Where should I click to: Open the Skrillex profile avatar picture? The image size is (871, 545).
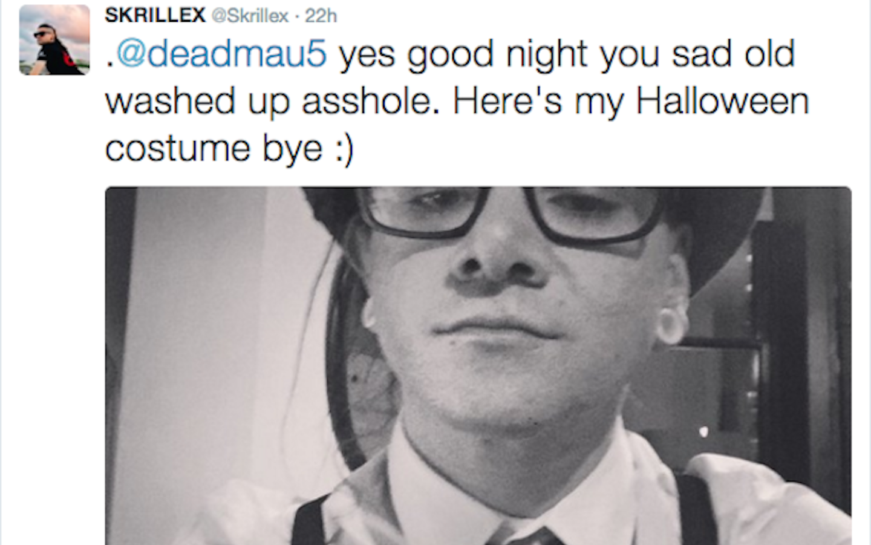coord(54,40)
